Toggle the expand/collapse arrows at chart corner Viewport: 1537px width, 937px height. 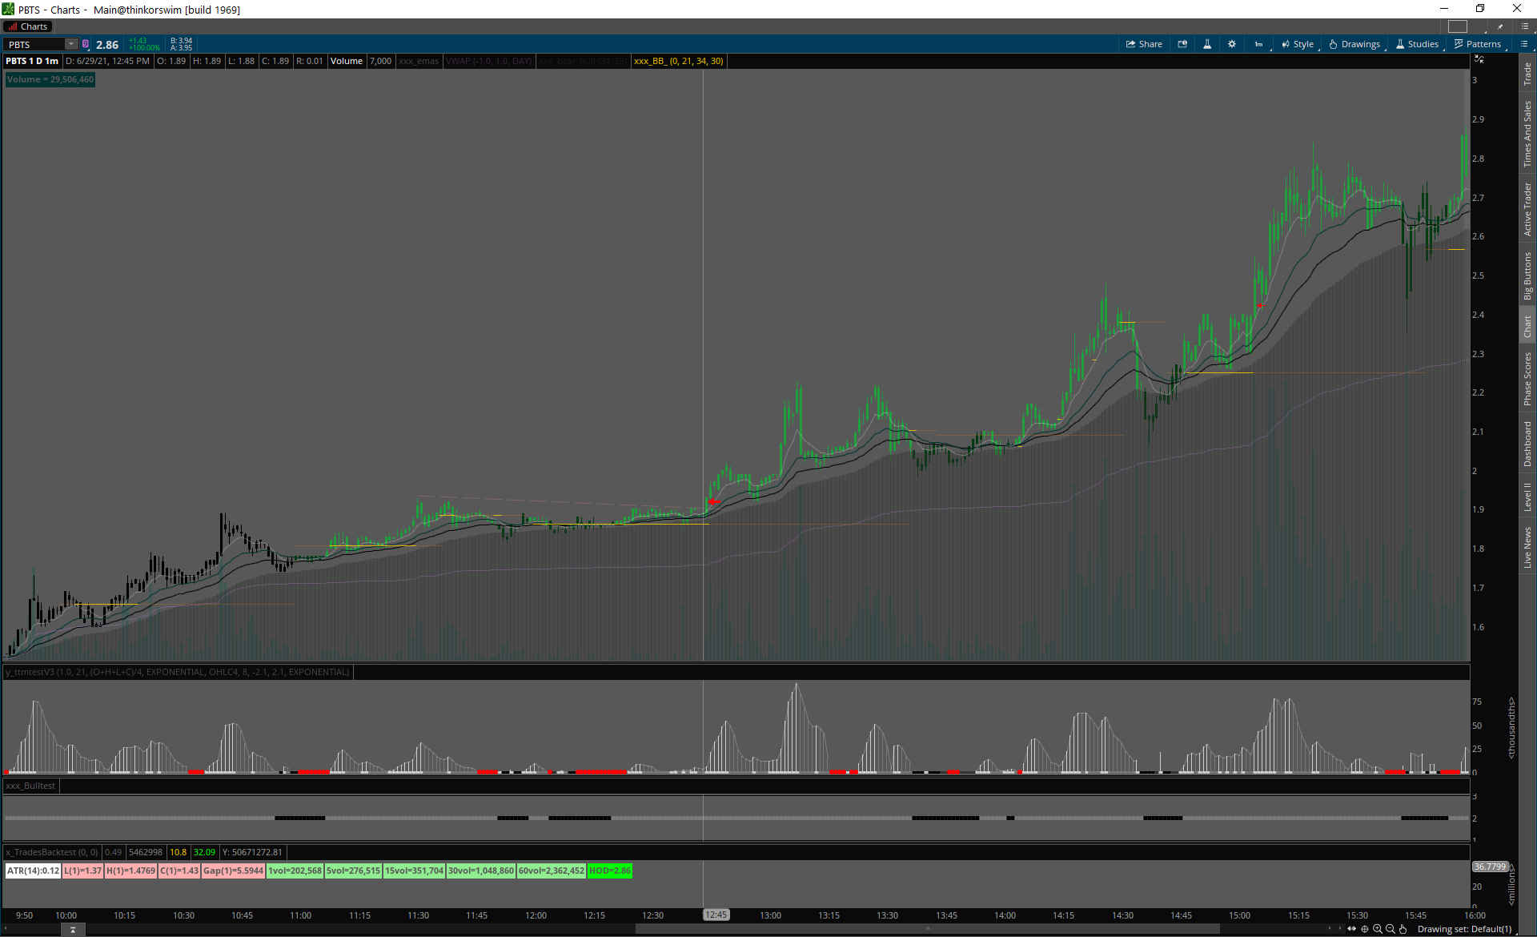click(x=1479, y=59)
